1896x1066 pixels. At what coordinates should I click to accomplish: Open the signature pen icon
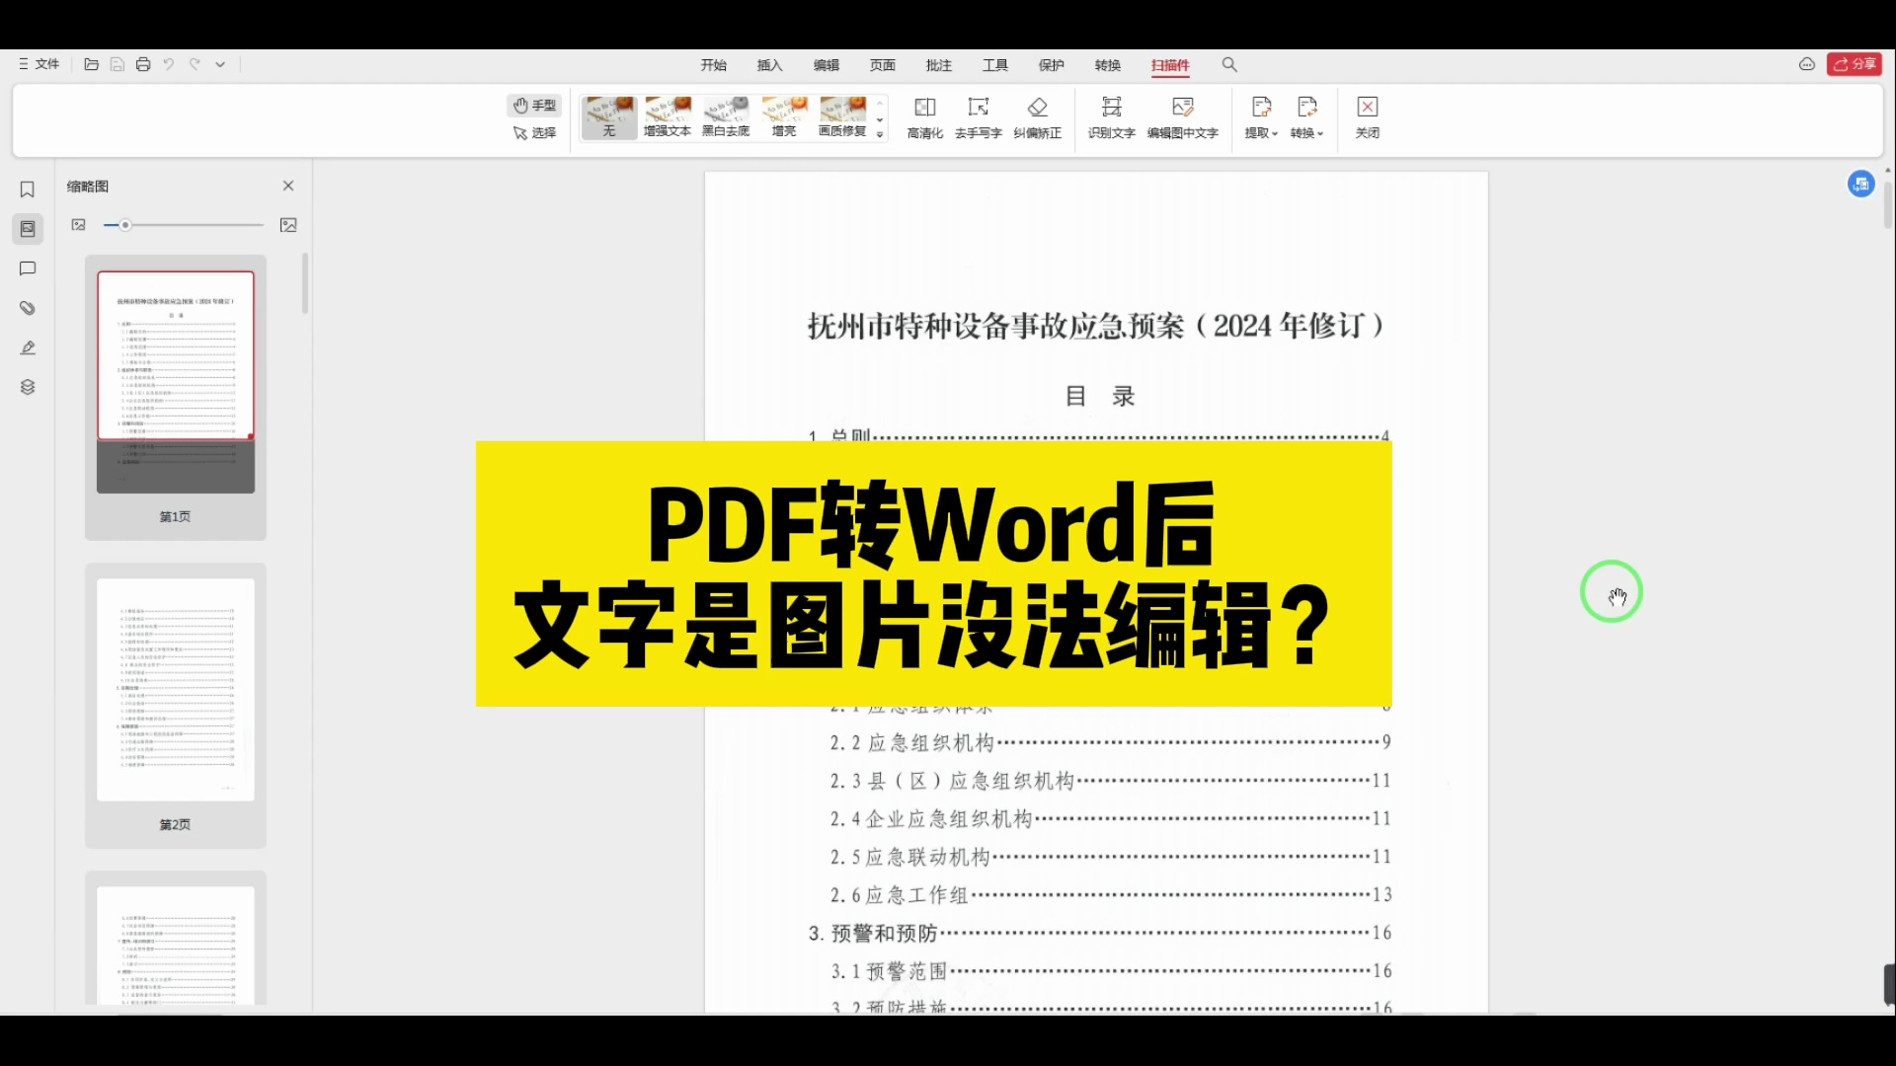click(x=28, y=347)
